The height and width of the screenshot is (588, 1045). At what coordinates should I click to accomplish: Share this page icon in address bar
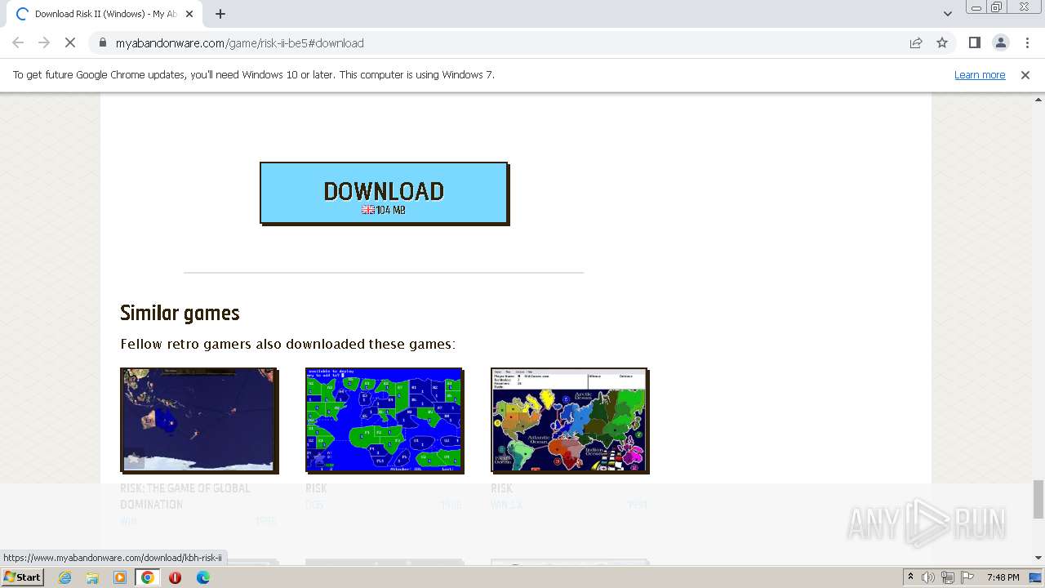click(916, 42)
